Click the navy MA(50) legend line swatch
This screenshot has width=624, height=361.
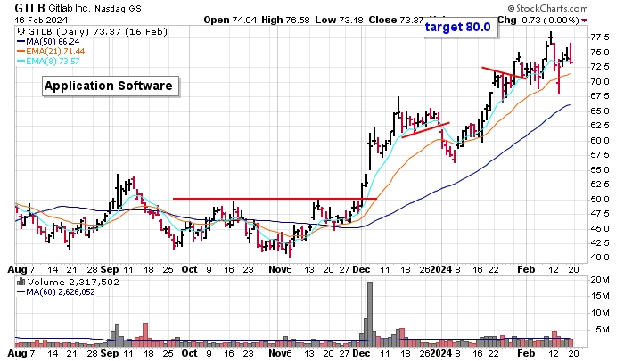click(21, 42)
